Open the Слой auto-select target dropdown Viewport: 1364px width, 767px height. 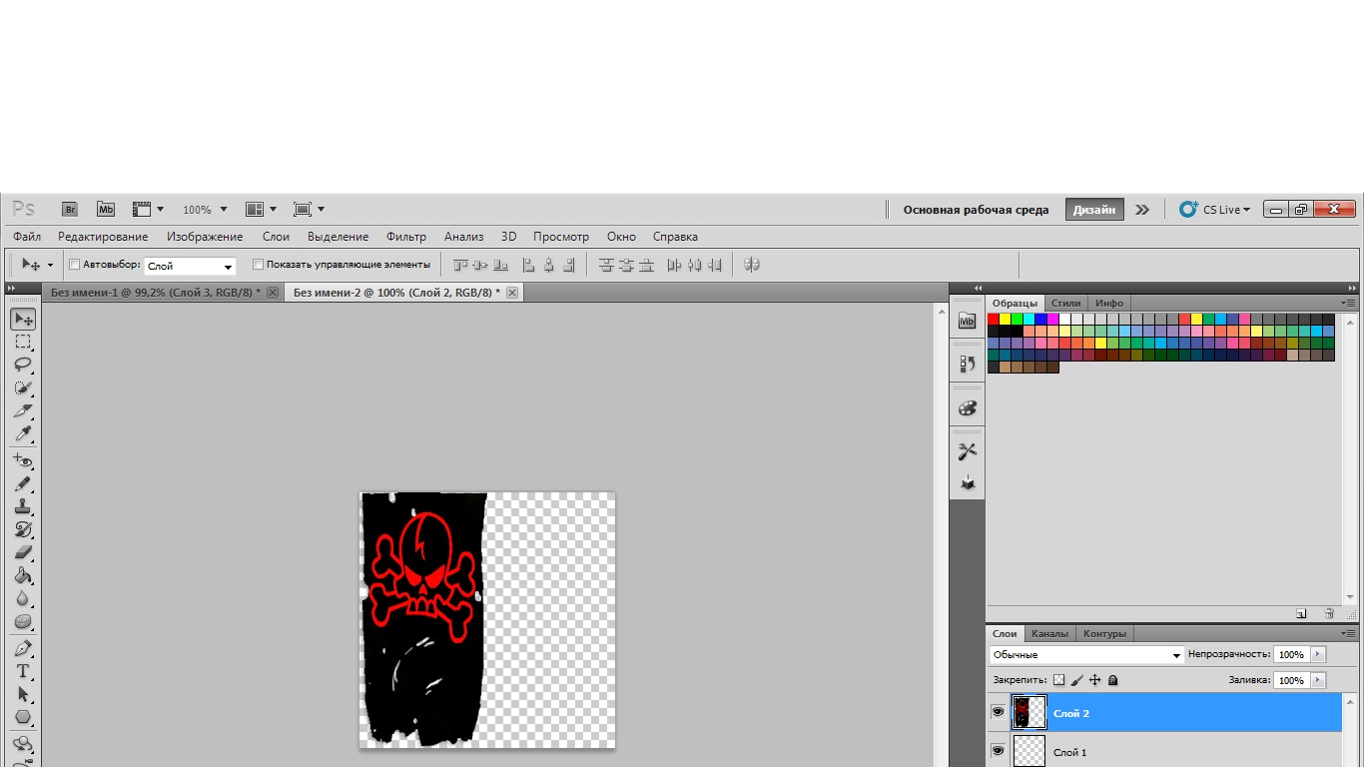[191, 266]
